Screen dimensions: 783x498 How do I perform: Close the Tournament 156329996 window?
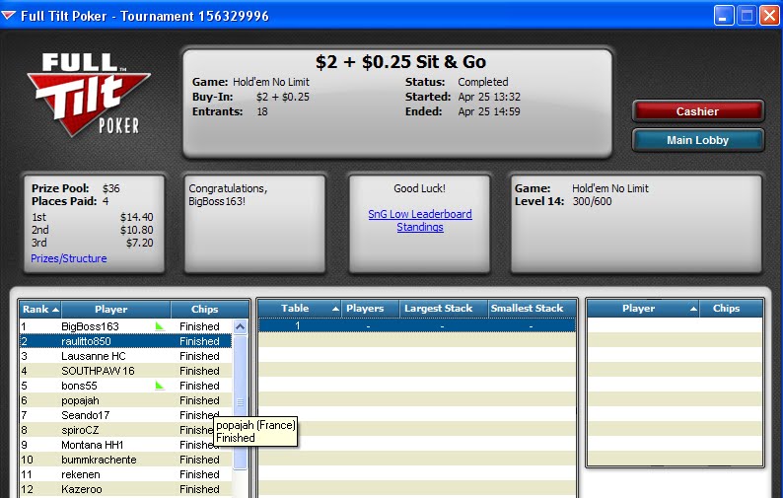[769, 16]
